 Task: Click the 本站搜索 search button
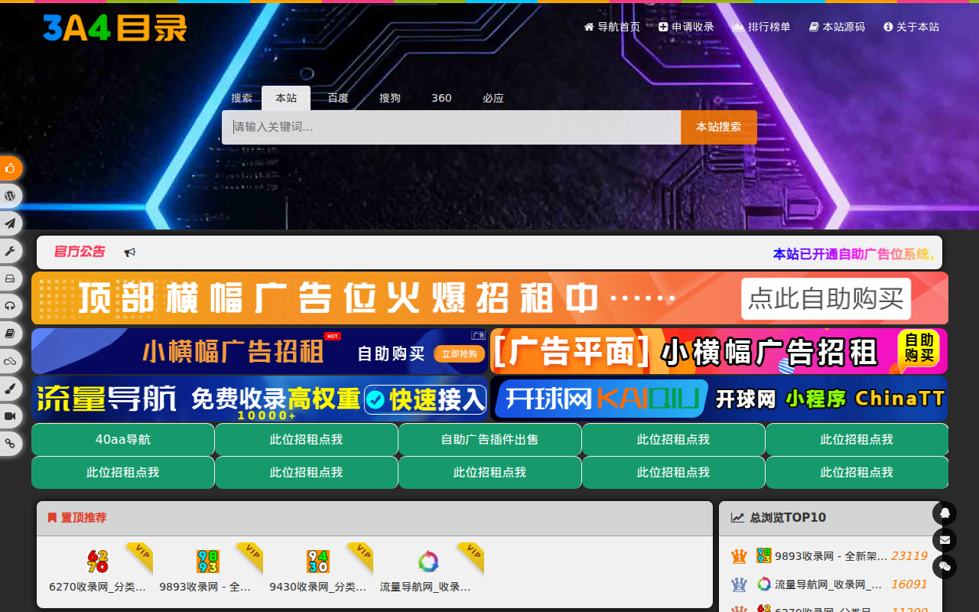click(717, 127)
